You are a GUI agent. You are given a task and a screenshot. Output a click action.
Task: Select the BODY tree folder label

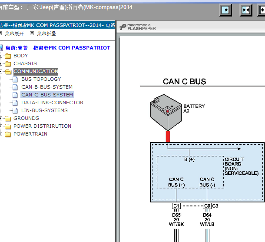tap(20, 56)
